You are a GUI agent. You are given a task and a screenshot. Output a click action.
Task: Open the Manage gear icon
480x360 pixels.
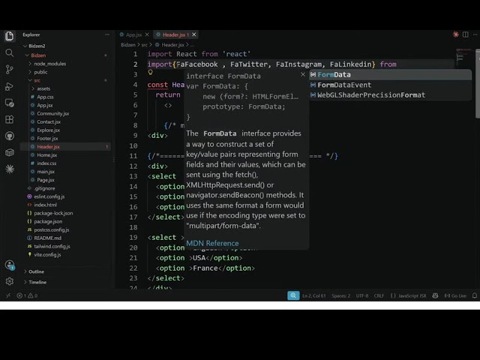point(10,281)
